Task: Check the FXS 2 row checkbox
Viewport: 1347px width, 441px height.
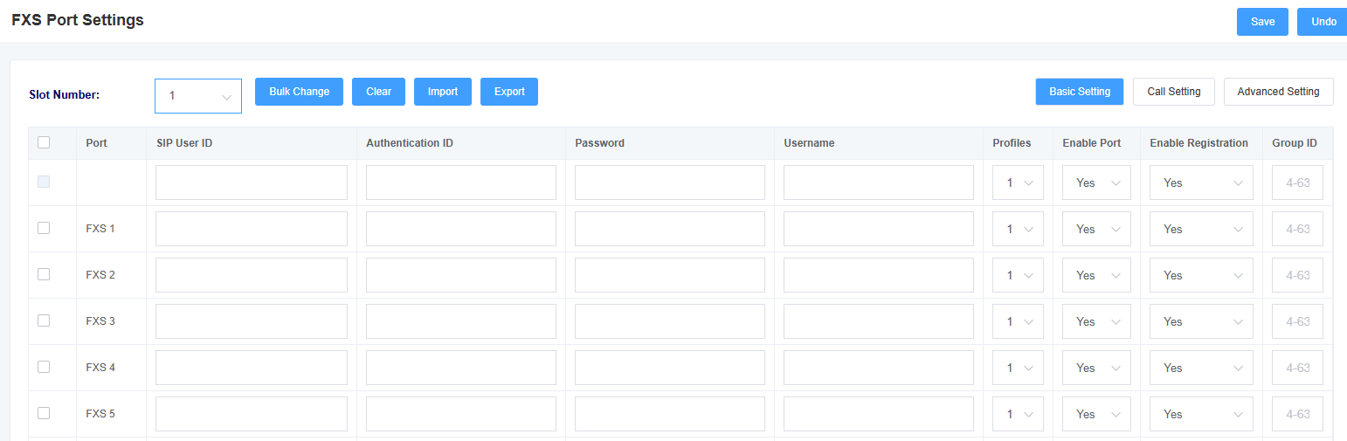Action: coord(44,274)
